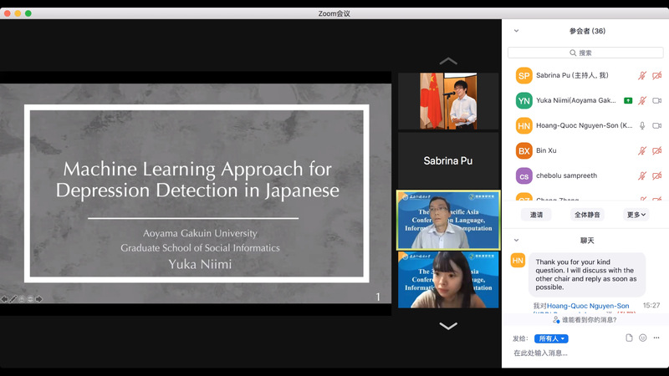Select Sabrina Pu's video tile
Screen dimensions: 669x376
tap(447, 160)
